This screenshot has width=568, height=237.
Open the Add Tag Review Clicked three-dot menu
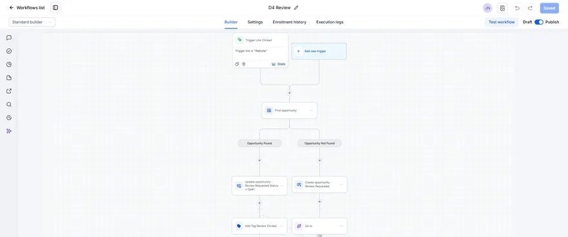281,226
